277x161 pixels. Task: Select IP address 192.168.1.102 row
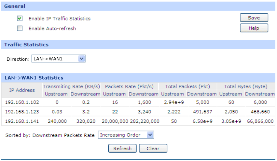coord(22,102)
